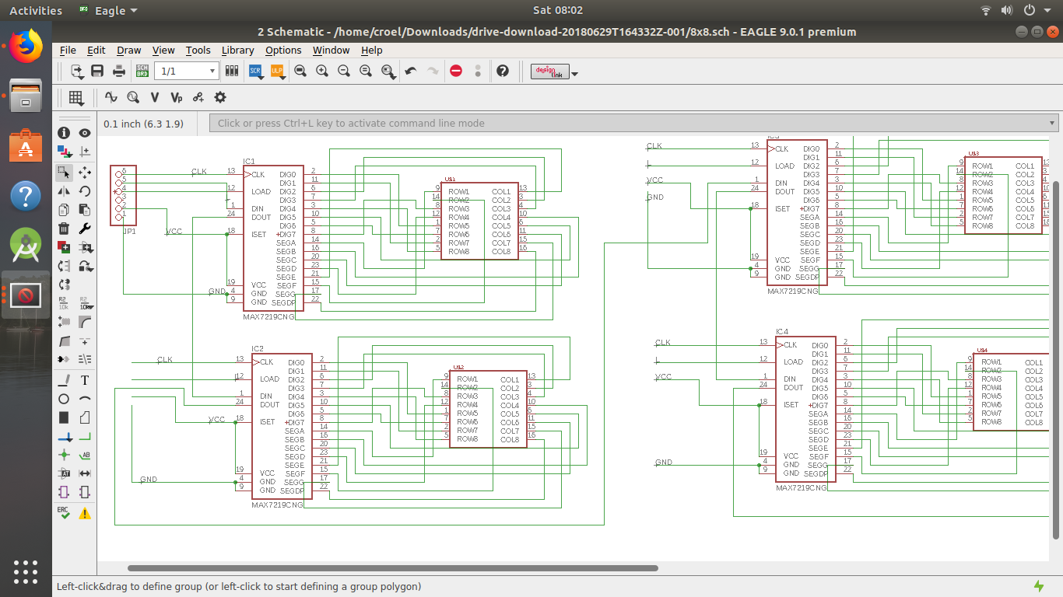Run the ERC check

(x=64, y=512)
